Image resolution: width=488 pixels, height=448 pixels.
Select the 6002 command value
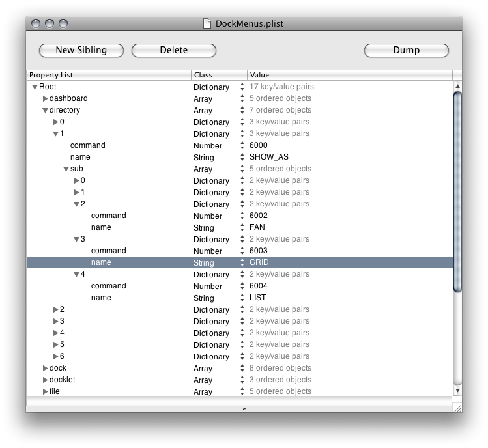pyautogui.click(x=258, y=216)
